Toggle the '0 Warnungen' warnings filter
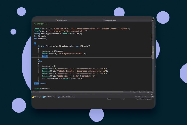187x125 pixels. click(37, 97)
